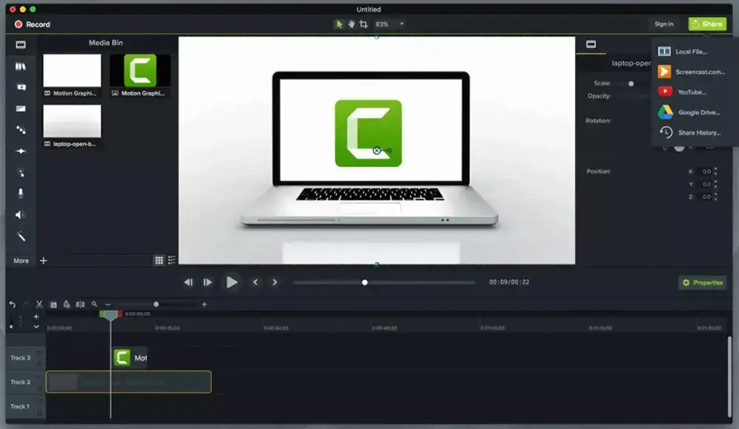Open the canvas zoom 83% dropdown

point(389,24)
